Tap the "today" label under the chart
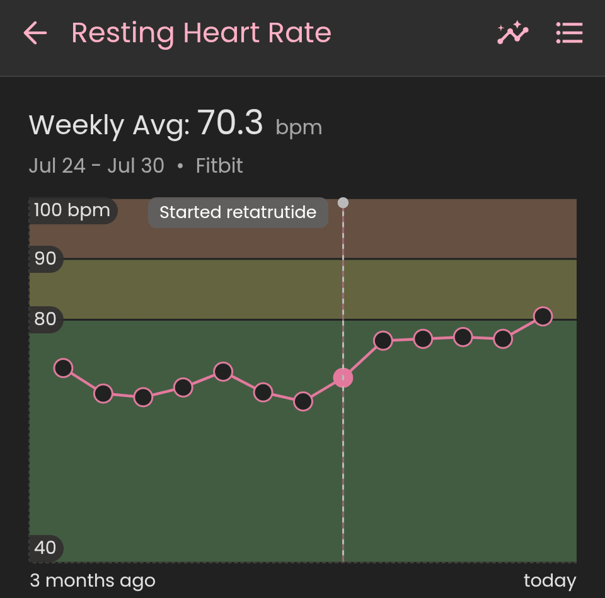 [x=550, y=580]
